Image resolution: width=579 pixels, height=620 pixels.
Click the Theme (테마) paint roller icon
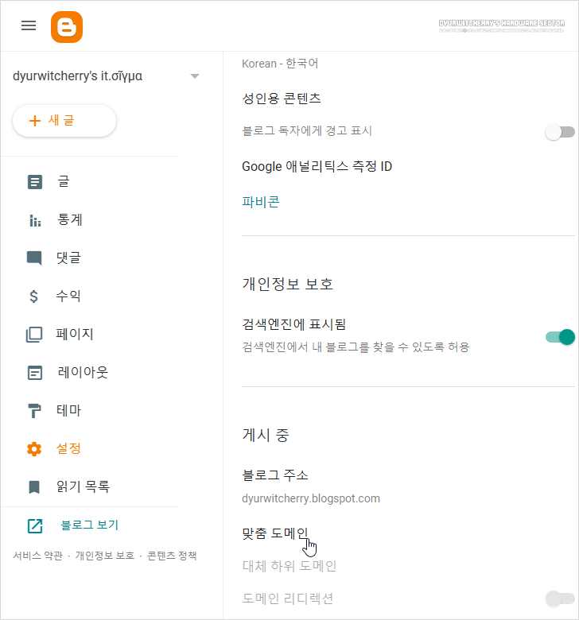point(34,410)
